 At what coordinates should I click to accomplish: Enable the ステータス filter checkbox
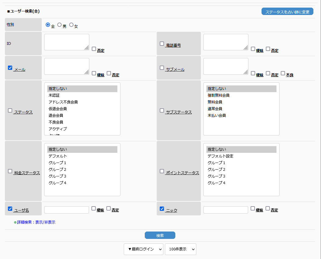coord(10,110)
